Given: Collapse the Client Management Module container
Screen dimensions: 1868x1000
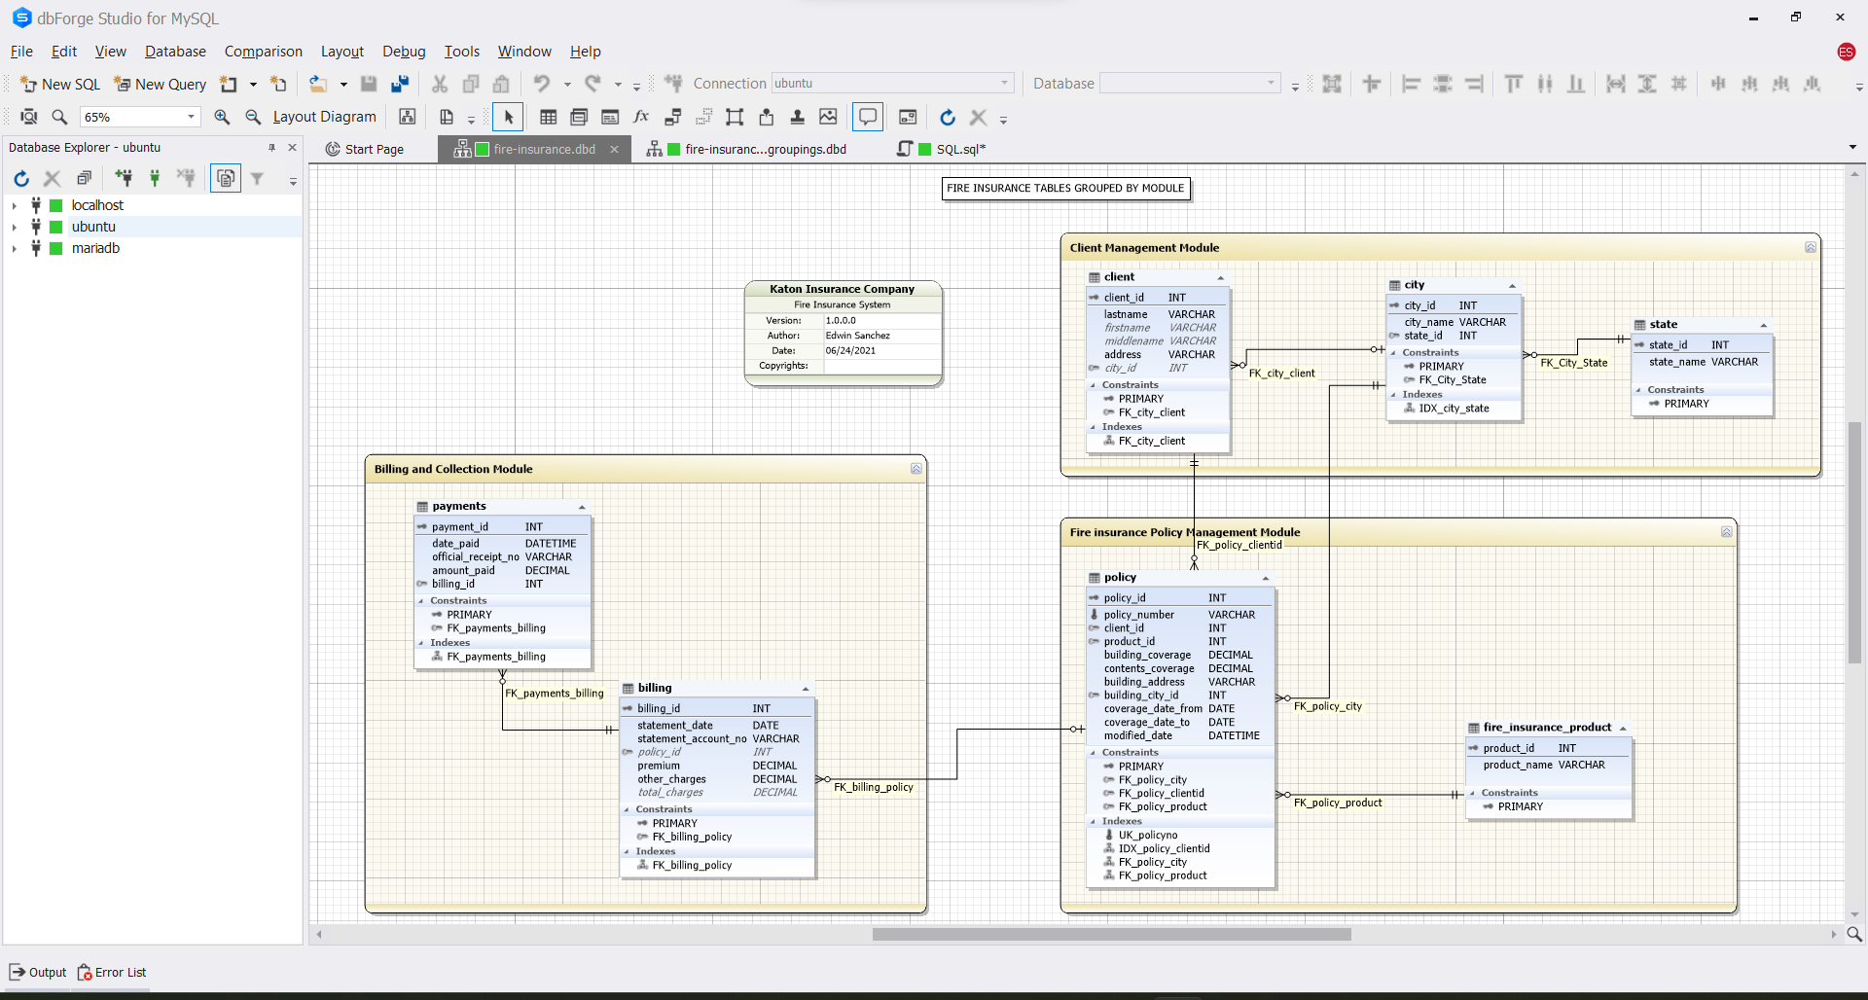Looking at the screenshot, I should [x=1810, y=248].
